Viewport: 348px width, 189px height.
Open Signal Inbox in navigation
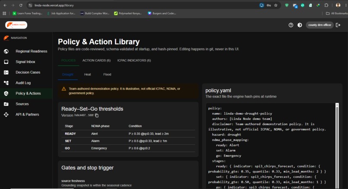[26, 62]
